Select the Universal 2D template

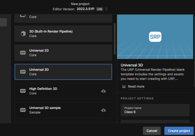[63, 53]
